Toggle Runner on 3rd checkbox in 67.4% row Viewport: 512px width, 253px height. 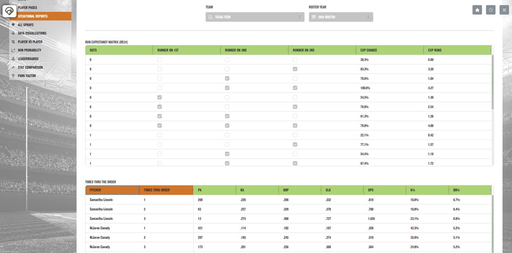(295, 163)
